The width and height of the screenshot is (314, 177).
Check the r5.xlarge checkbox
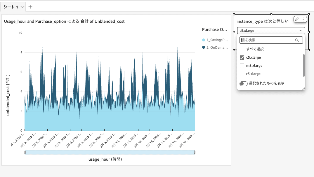point(242,74)
